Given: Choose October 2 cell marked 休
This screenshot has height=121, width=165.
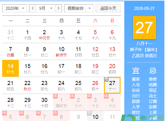Looking at the screenshot, I should pos(78,102).
